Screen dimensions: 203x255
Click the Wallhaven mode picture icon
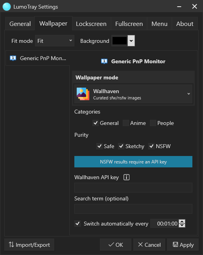point(83,94)
